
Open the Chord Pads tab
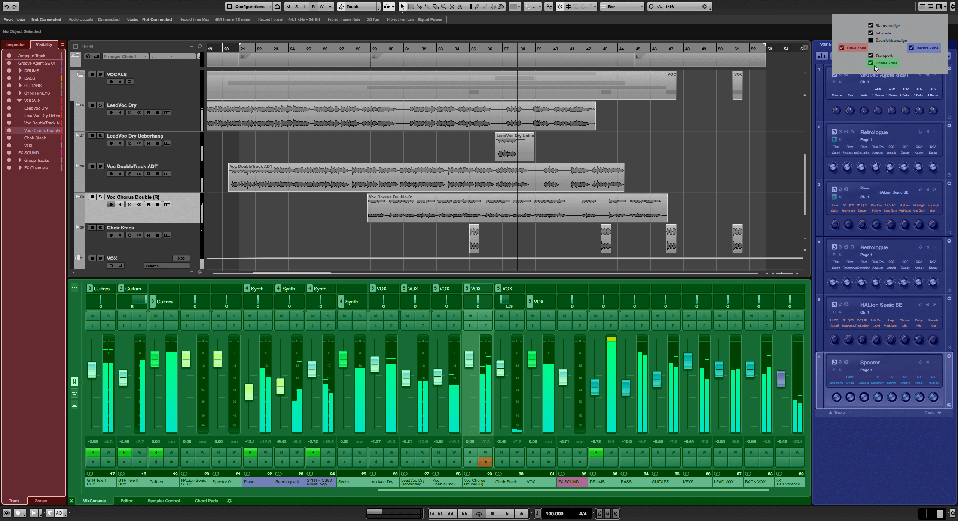pos(206,501)
